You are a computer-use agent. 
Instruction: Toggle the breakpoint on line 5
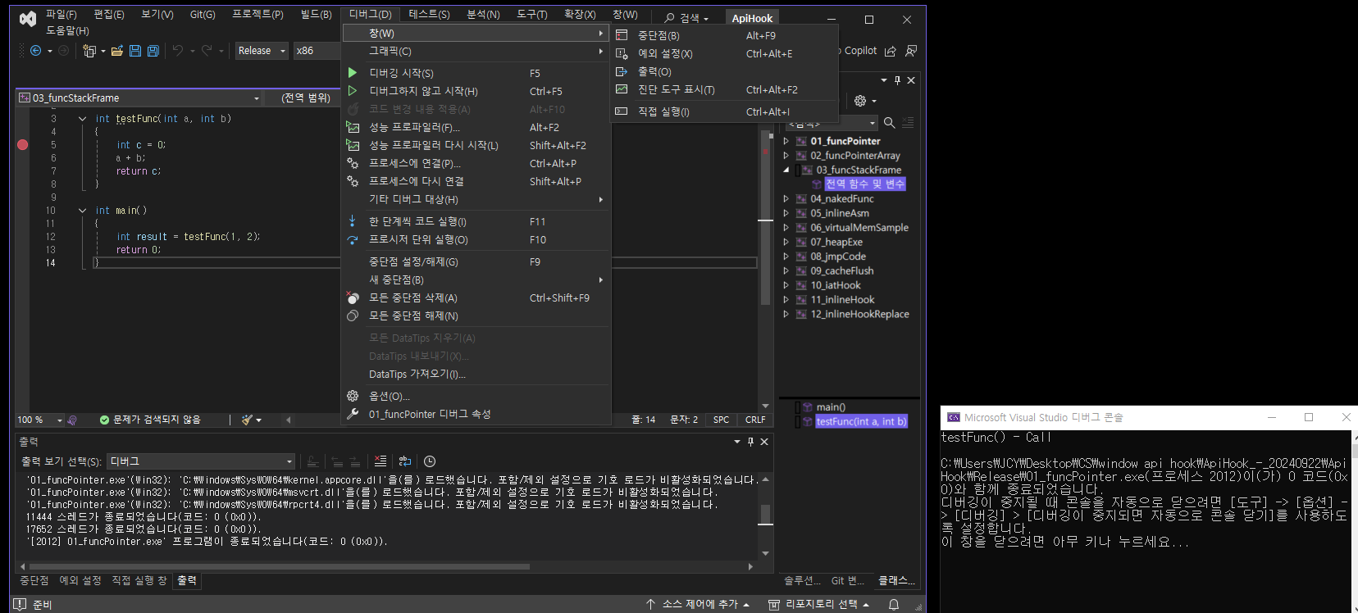tap(23, 145)
